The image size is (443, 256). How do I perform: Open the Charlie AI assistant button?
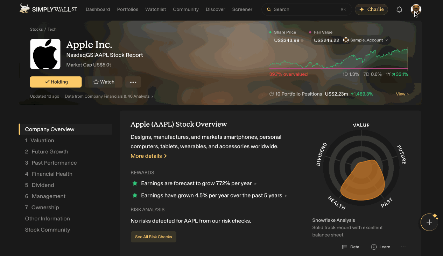[x=371, y=9]
